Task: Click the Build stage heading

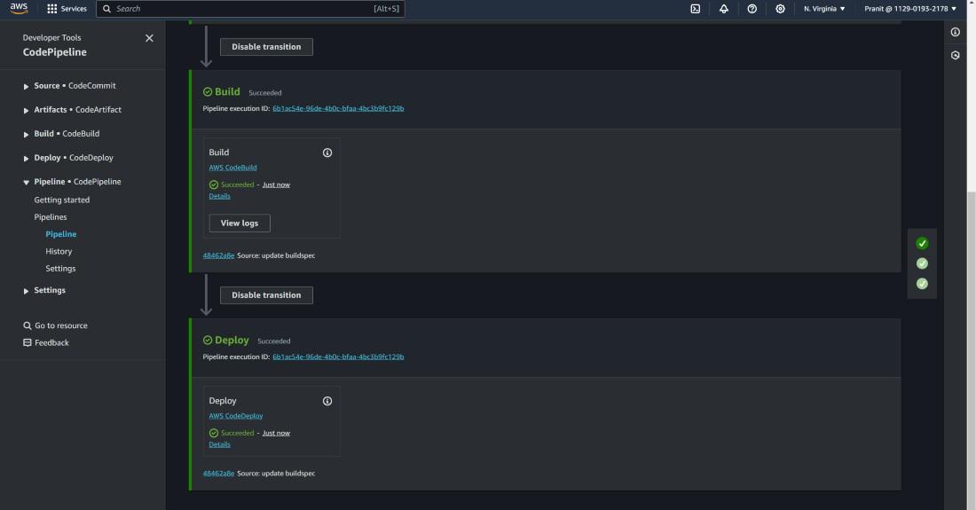Action: [227, 91]
